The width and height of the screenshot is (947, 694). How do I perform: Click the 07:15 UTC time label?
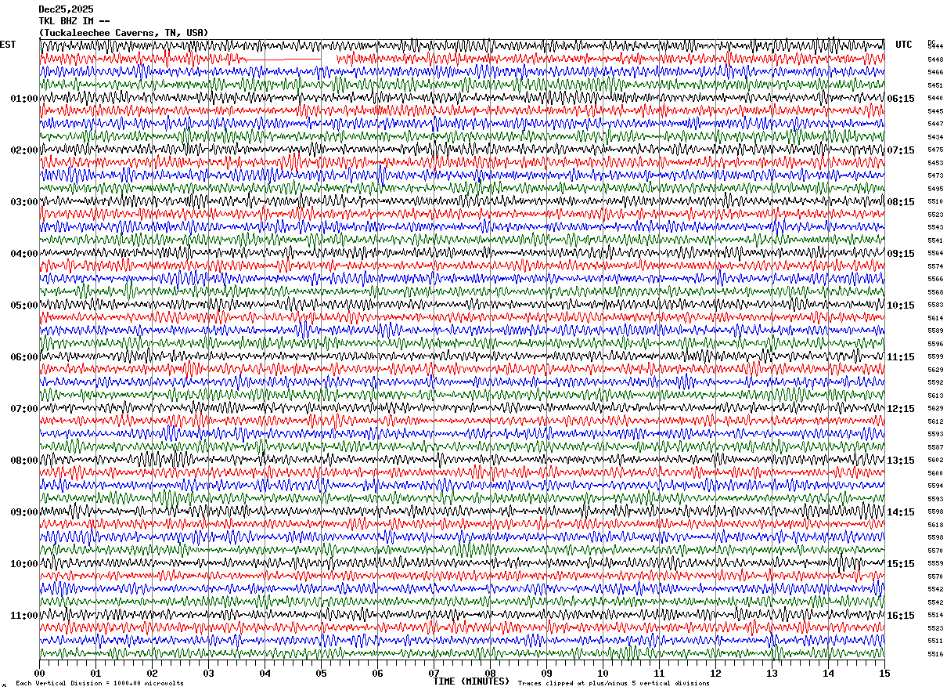click(901, 150)
